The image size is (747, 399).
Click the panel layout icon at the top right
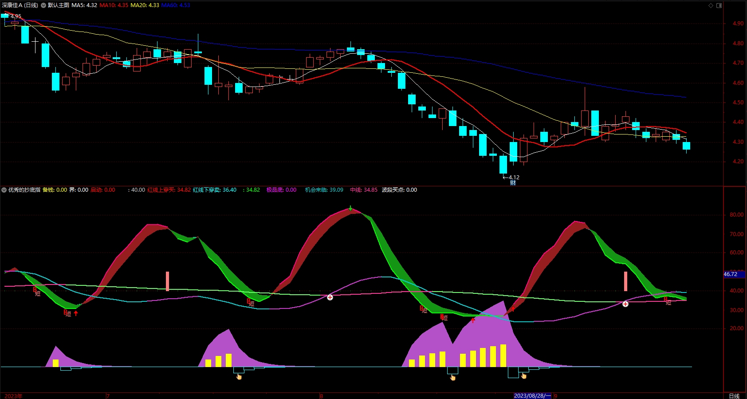pyautogui.click(x=719, y=5)
